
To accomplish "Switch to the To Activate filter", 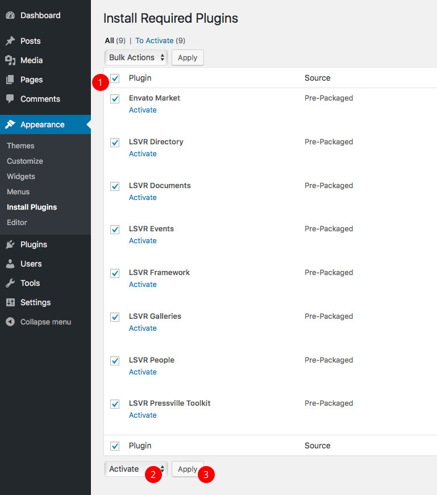I will pyautogui.click(x=155, y=40).
